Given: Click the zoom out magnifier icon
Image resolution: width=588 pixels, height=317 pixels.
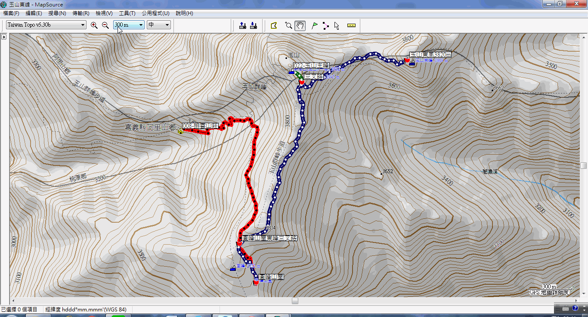Looking at the screenshot, I should pyautogui.click(x=105, y=25).
